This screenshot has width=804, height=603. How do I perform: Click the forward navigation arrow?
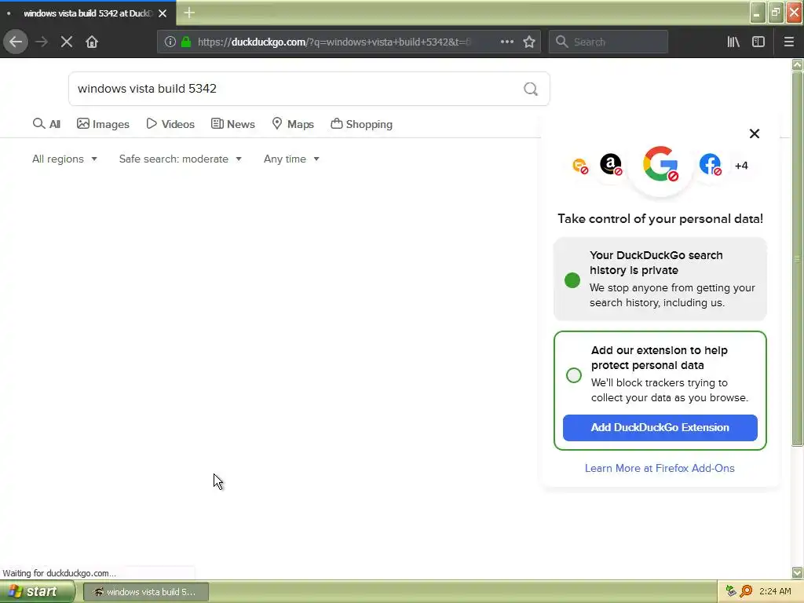pyautogui.click(x=42, y=42)
